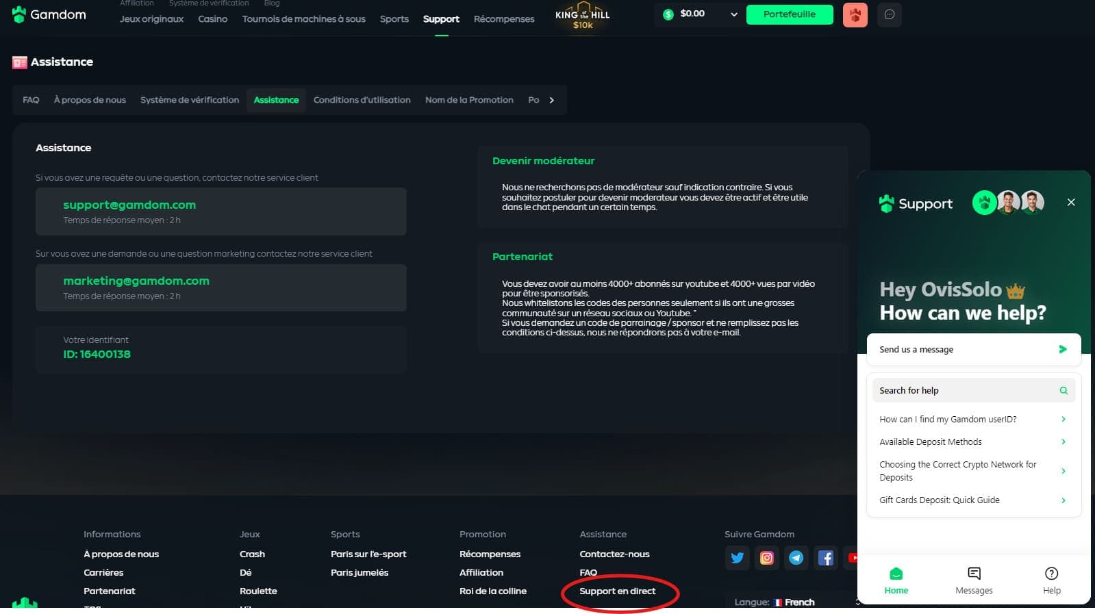
Task: Open footer Récompenses link
Action: click(x=490, y=554)
